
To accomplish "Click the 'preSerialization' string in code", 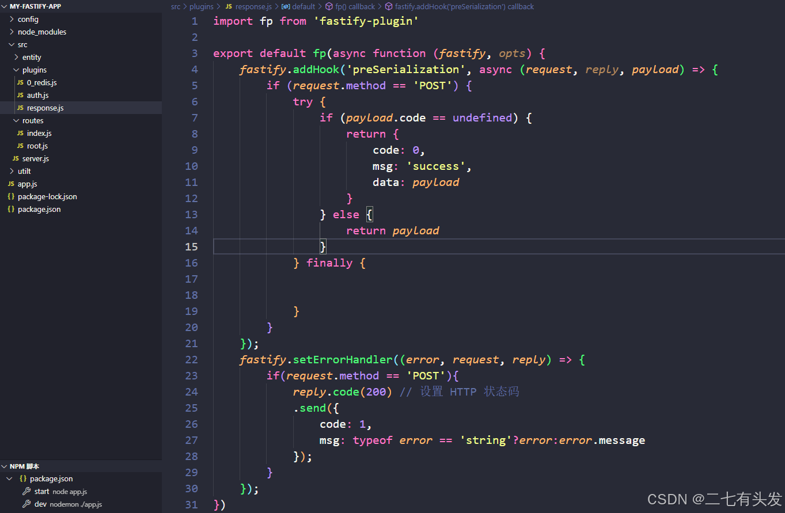I will pyautogui.click(x=407, y=70).
